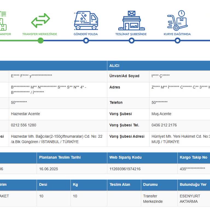Click the masked tracking number 435*
Image resolution: width=210 pixels, height=210 pixels.
[x=192, y=169]
